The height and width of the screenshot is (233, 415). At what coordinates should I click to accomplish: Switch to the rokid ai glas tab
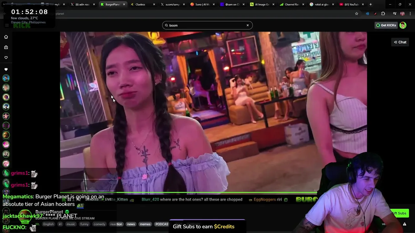[x=321, y=5]
